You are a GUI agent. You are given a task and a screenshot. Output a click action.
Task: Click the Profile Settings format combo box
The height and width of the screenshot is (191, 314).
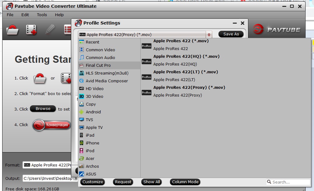[x=145, y=34]
